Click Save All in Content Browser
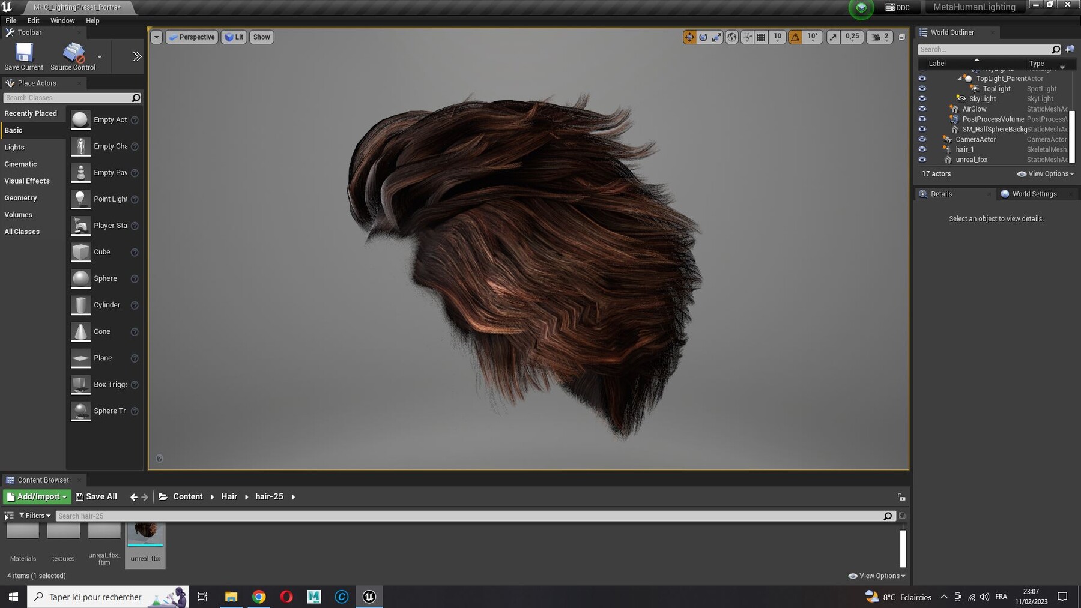Viewport: 1081px width, 608px height. tap(96, 496)
